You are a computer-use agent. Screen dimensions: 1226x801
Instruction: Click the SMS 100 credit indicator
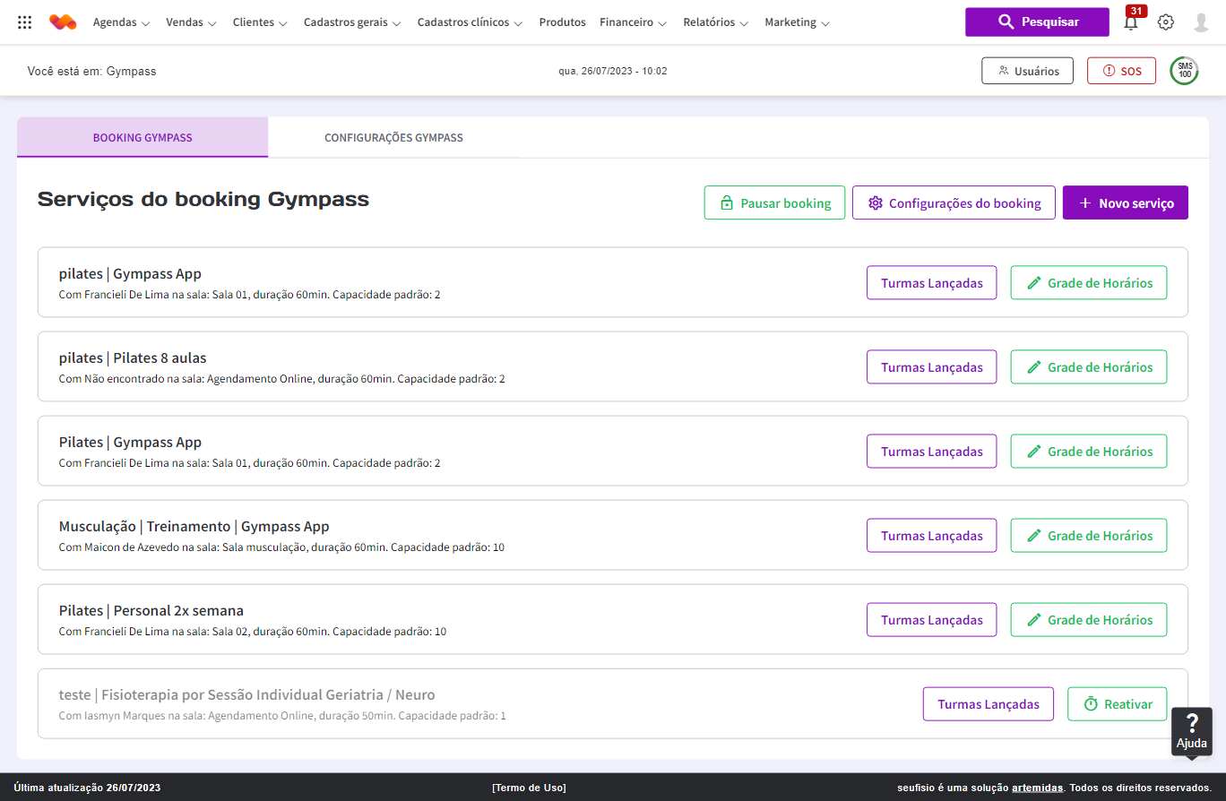point(1185,71)
